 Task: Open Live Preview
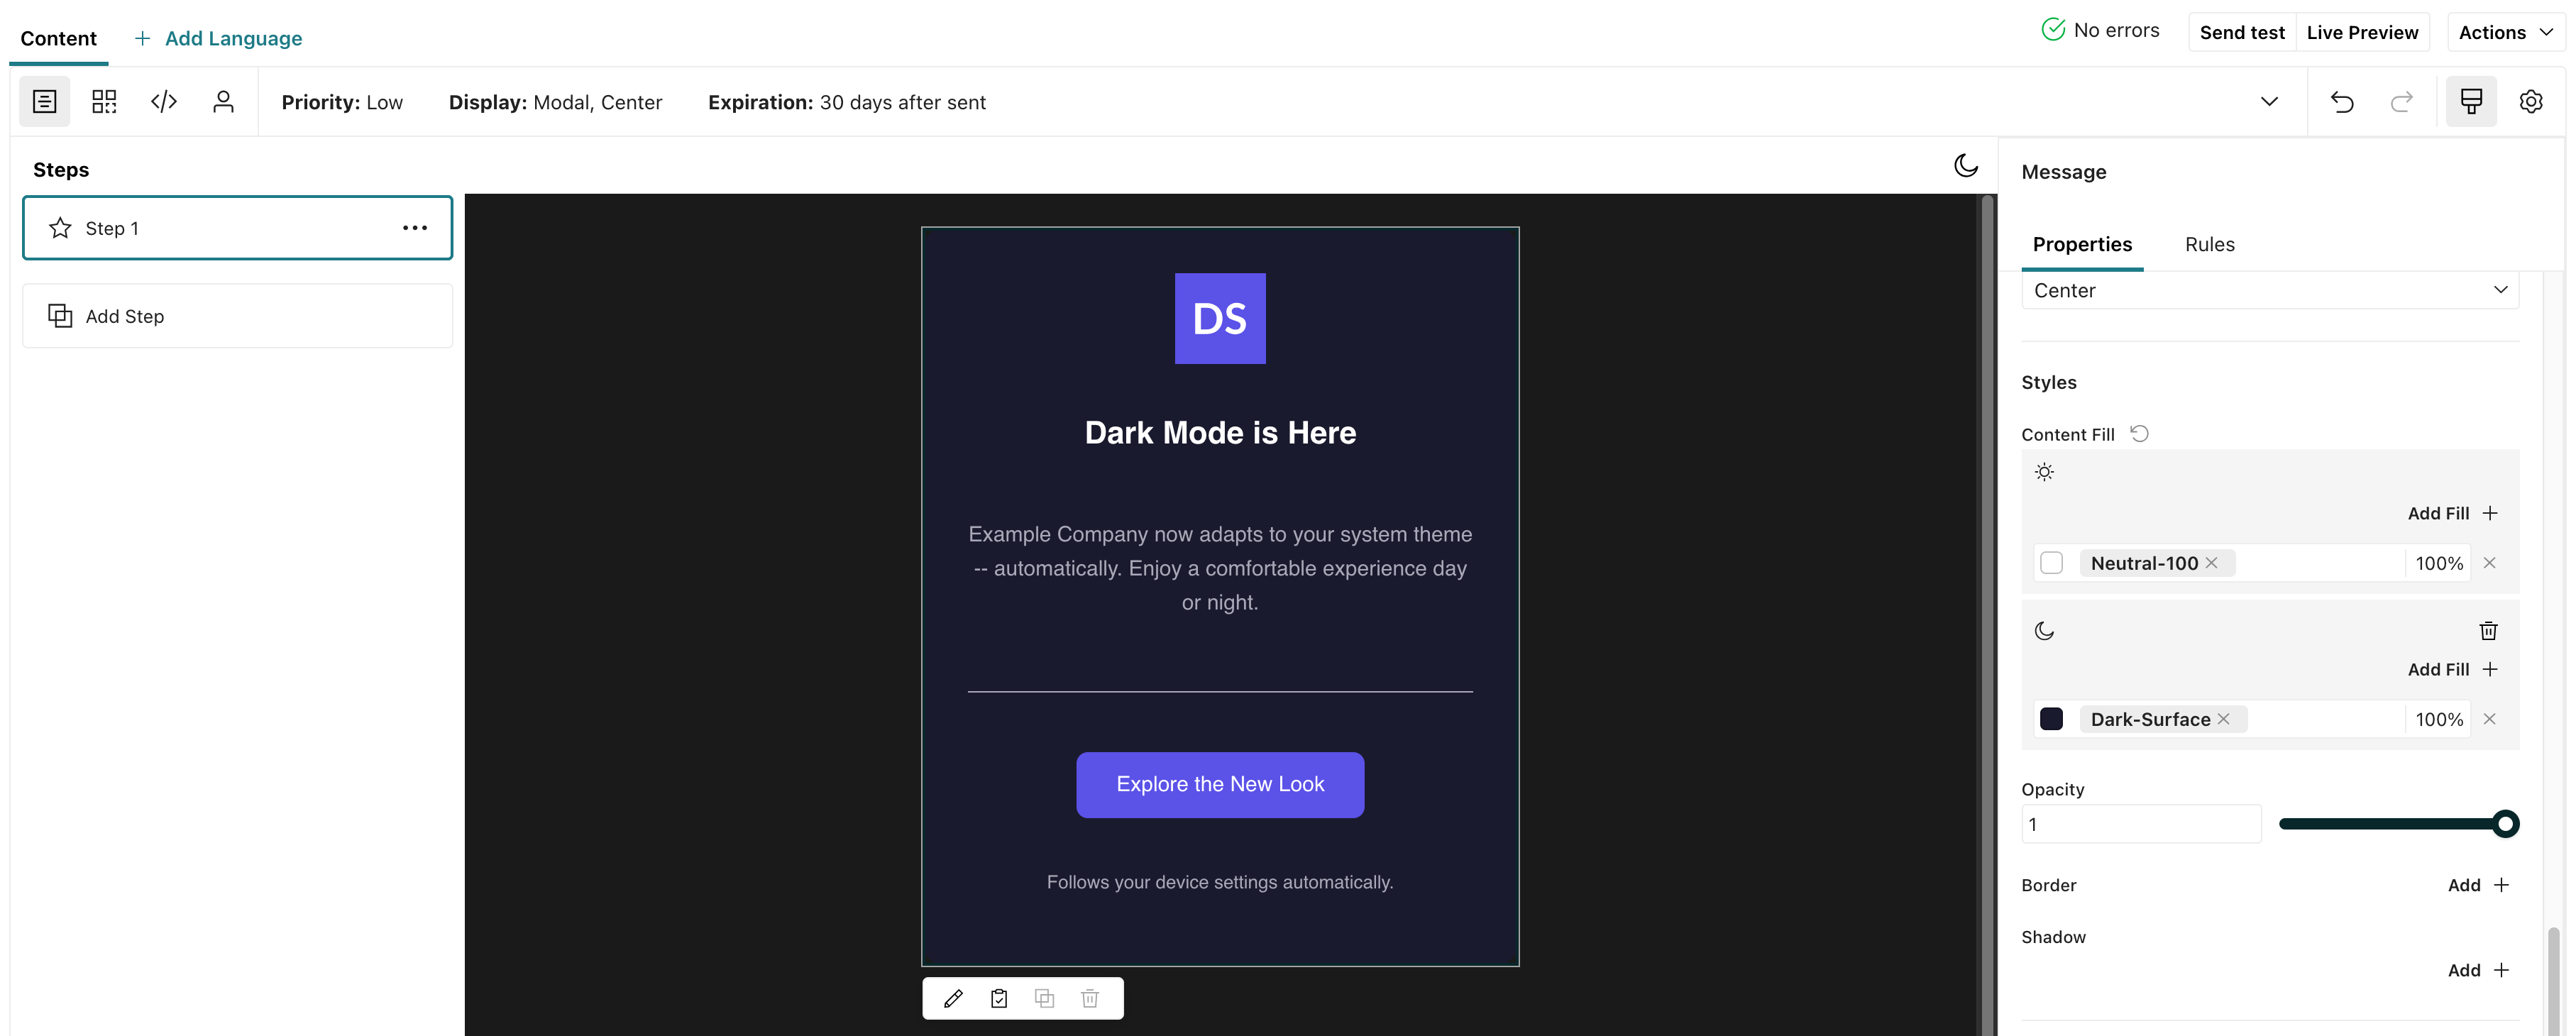click(2362, 33)
